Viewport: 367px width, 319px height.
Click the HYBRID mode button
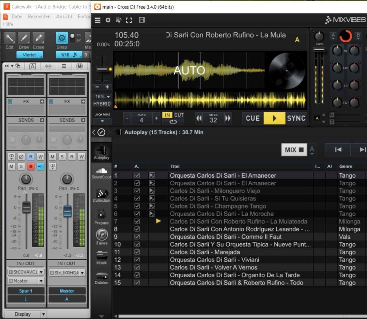[x=102, y=104]
